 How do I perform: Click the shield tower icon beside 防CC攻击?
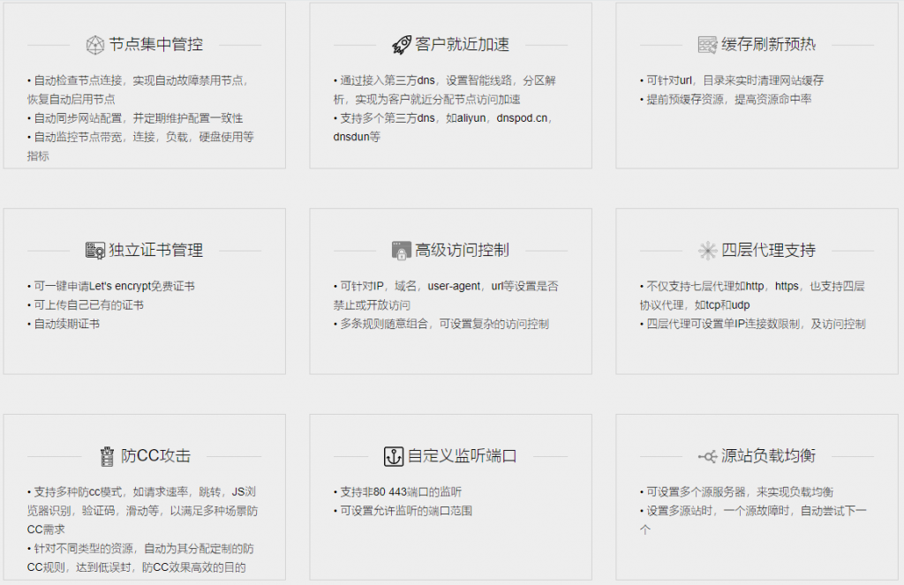tap(107, 456)
